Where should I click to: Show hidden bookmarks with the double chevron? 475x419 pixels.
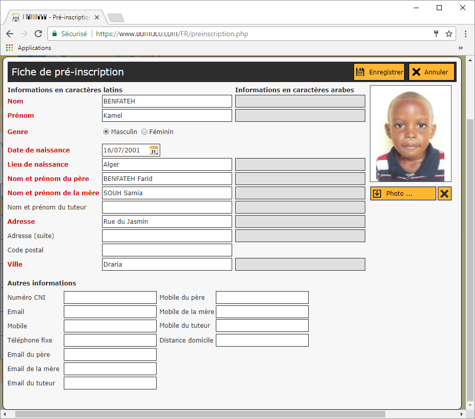click(x=460, y=48)
